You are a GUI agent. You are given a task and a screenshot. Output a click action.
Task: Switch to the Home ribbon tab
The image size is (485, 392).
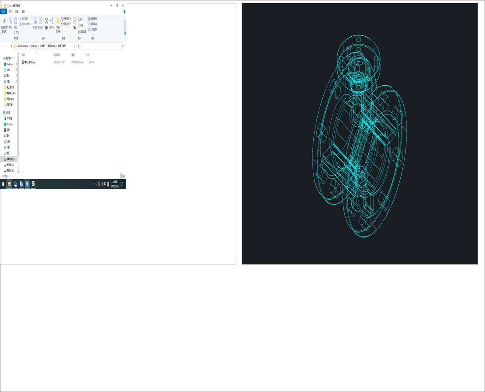click(x=10, y=11)
